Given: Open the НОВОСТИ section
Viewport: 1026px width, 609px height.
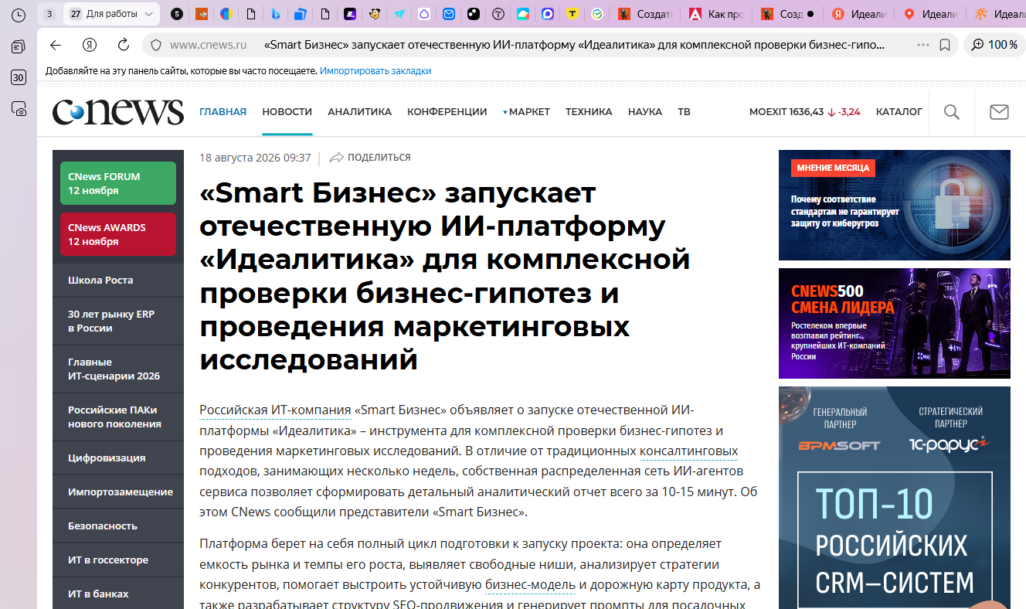Looking at the screenshot, I should point(287,112).
